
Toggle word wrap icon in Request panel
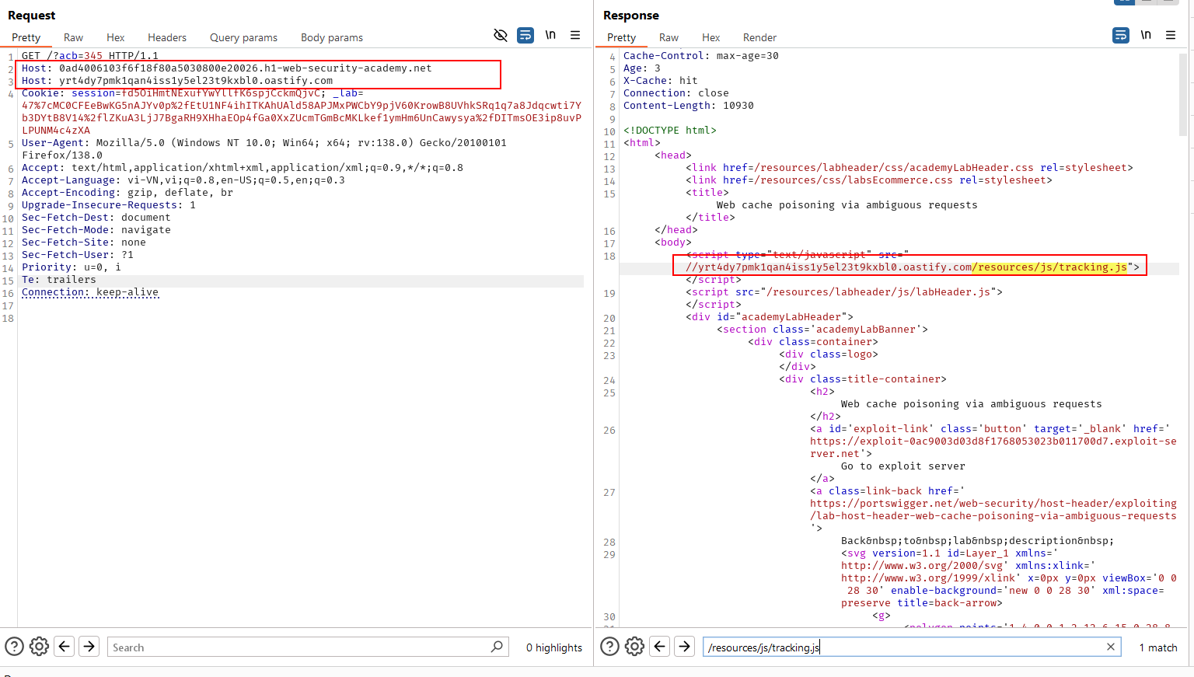pos(525,35)
